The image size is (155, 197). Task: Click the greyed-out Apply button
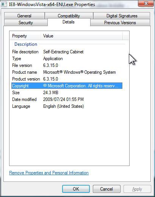(137, 189)
